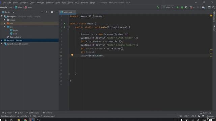
Task: Click run gutter arrow beside main method
Action: click(x=64, y=27)
